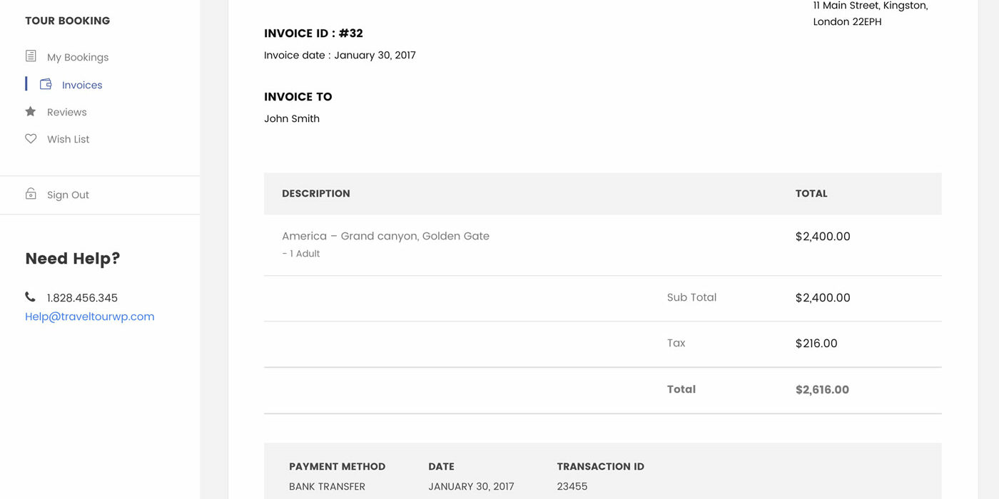Image resolution: width=999 pixels, height=499 pixels.
Task: Click the Reviews star icon
Action: click(x=31, y=111)
